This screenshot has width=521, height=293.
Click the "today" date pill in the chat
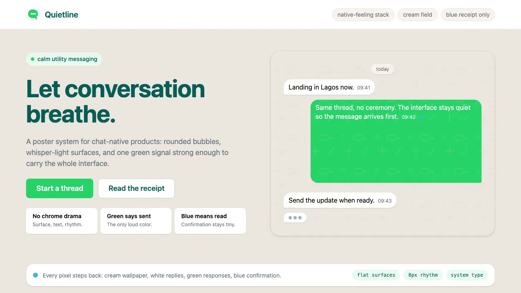pyautogui.click(x=383, y=69)
